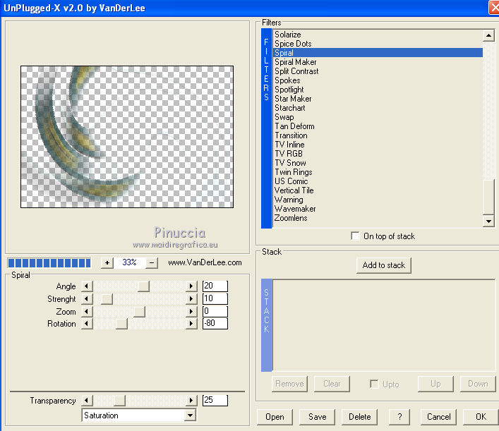Click the zoom in plus button
Viewport: 499px width, 431px height.
[x=107, y=262]
